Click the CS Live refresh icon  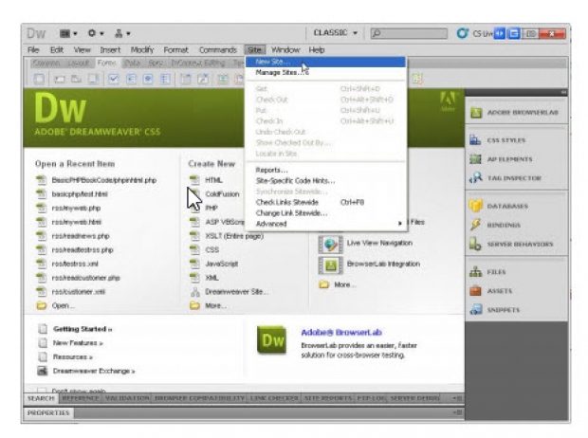click(x=463, y=33)
